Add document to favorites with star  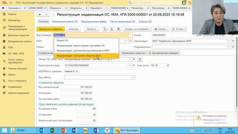(x=53, y=15)
